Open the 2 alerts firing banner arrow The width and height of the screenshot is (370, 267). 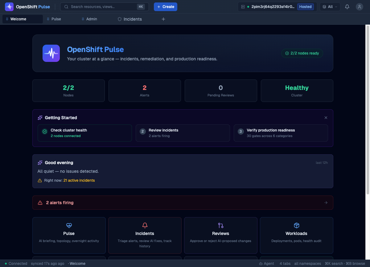pos(326,203)
